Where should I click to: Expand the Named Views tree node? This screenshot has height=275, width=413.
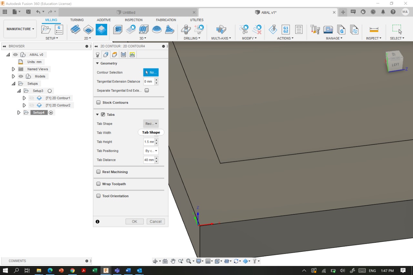pyautogui.click(x=13, y=69)
